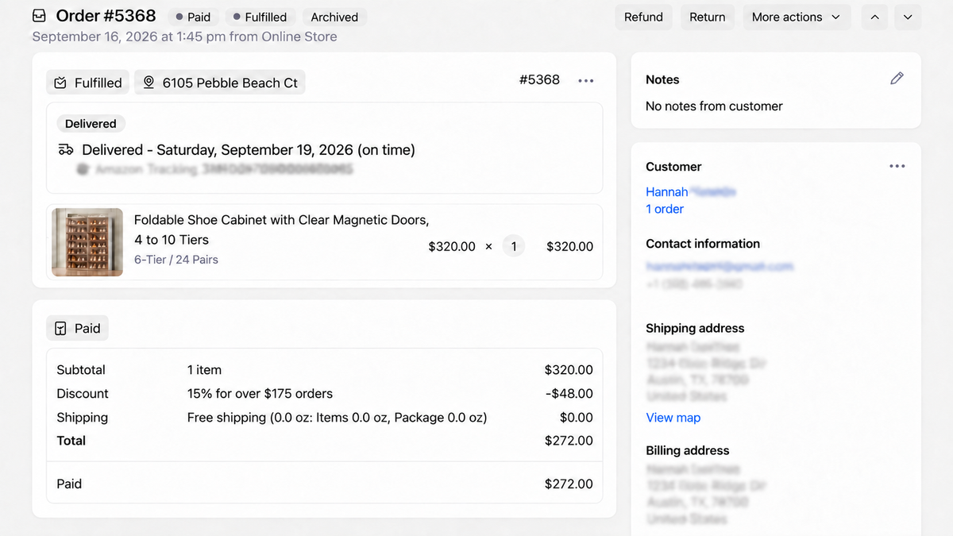The width and height of the screenshot is (953, 536).
Task: Click the Paid receipt icon in payment card
Action: (x=61, y=328)
